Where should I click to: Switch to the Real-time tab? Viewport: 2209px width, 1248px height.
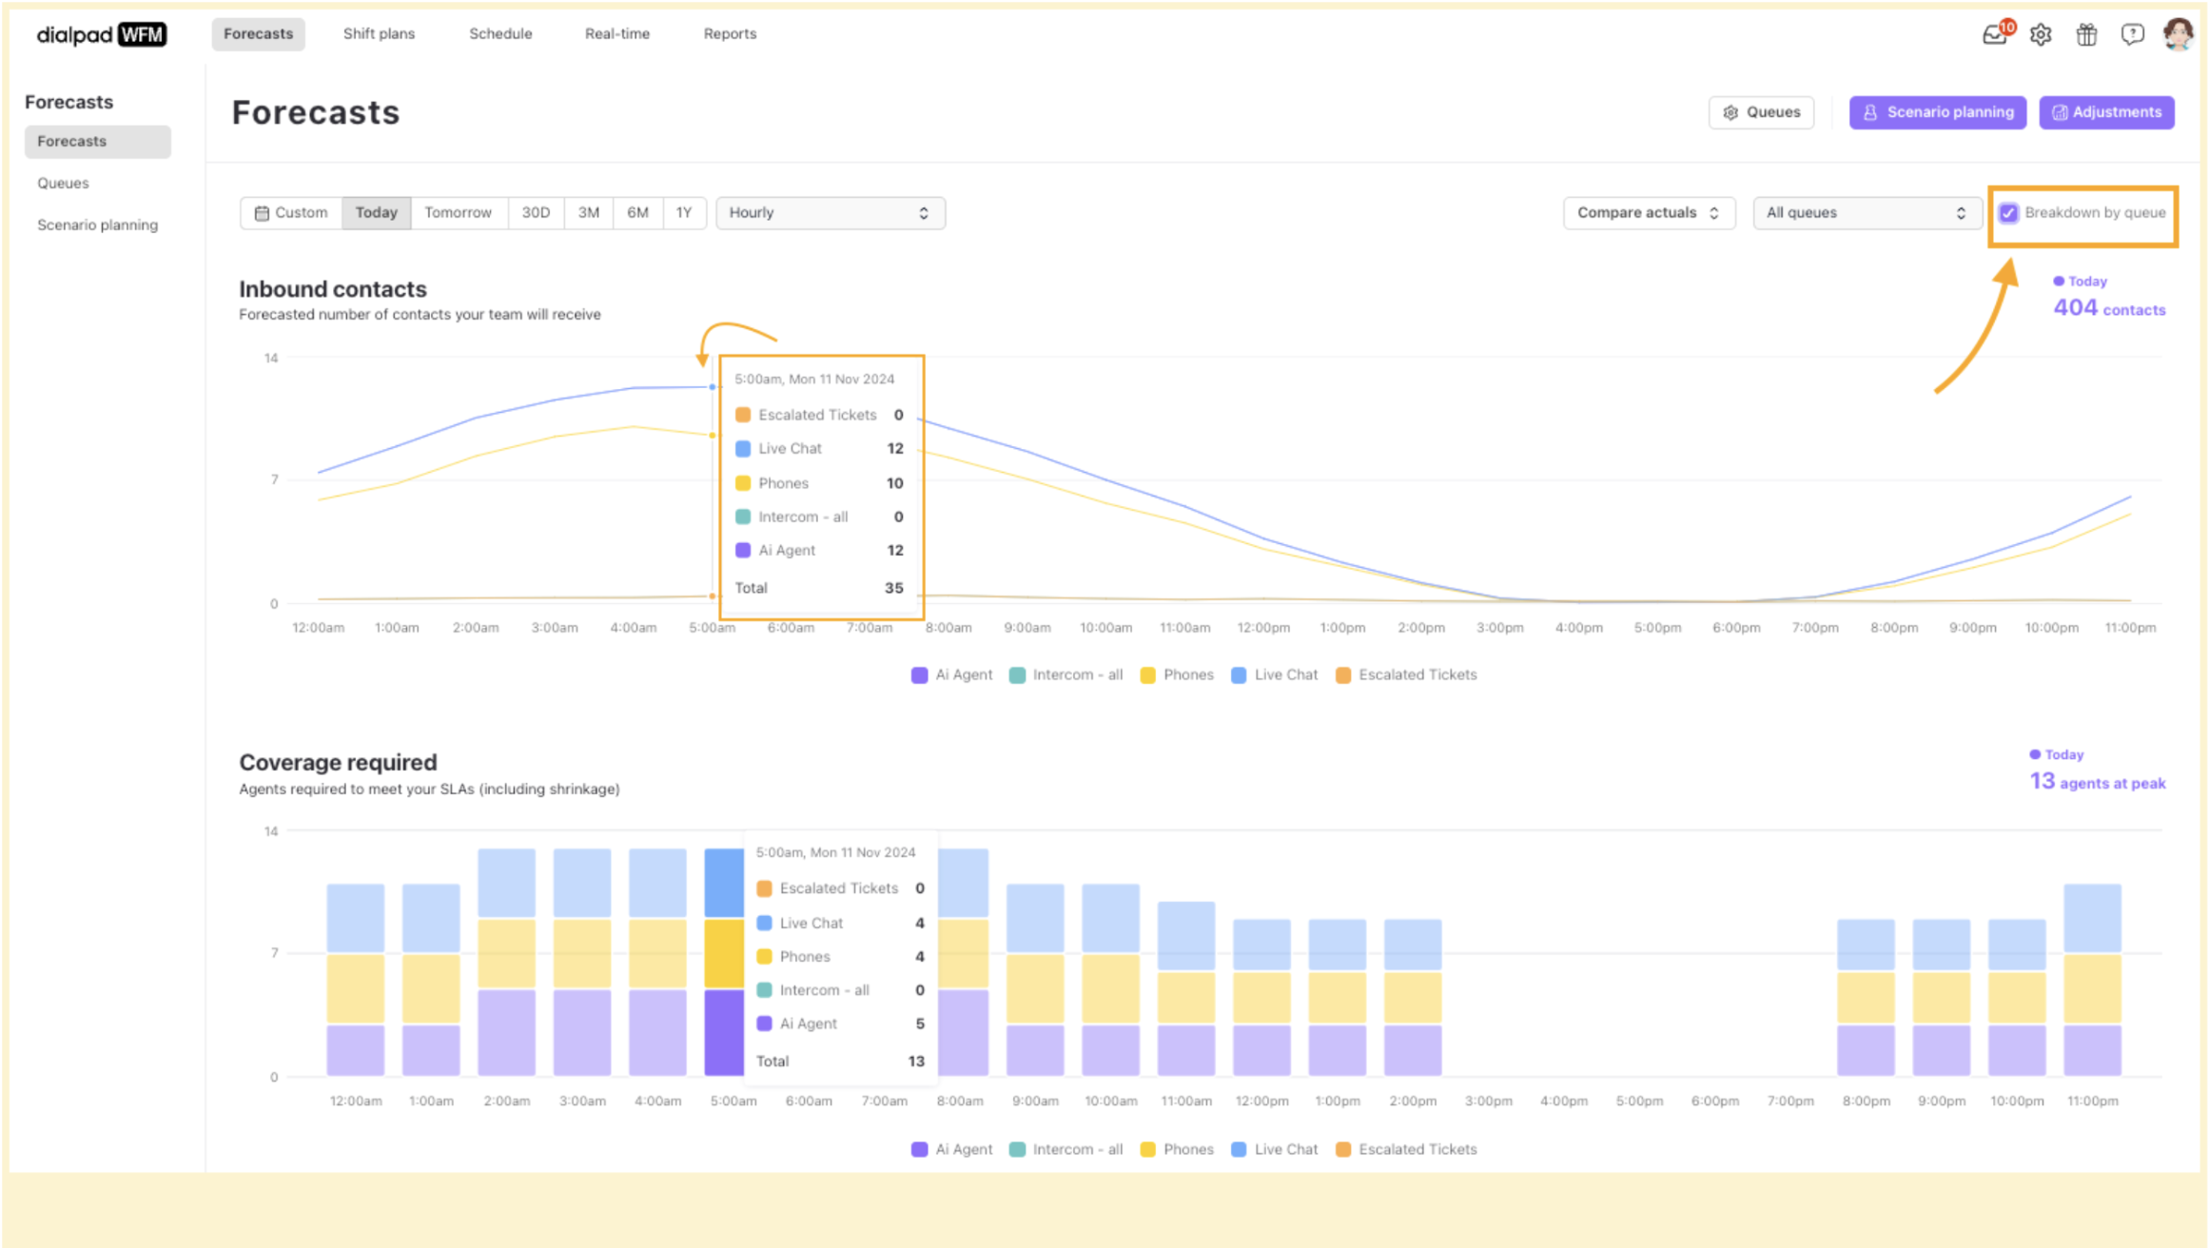coord(616,33)
